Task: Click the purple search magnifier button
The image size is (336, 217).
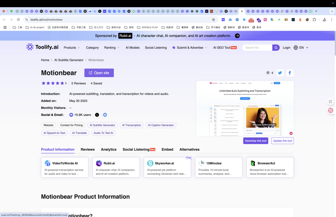Action: [276, 48]
